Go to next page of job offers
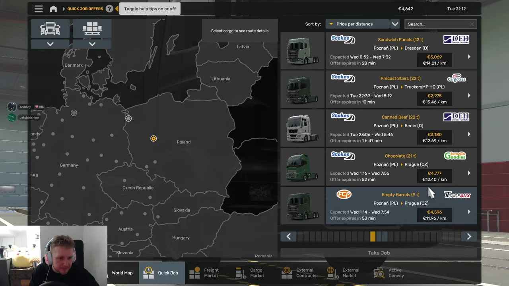 [469, 236]
